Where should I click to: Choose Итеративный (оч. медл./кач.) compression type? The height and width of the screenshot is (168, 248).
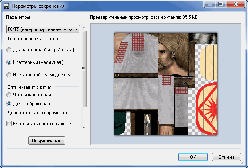(x=39, y=75)
